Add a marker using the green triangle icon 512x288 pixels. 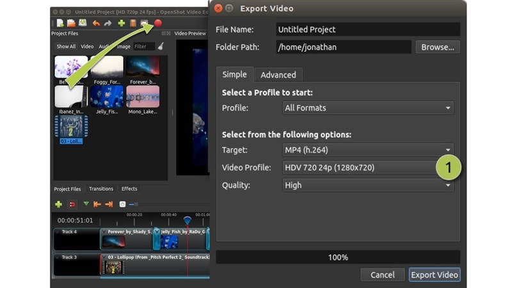click(86, 204)
